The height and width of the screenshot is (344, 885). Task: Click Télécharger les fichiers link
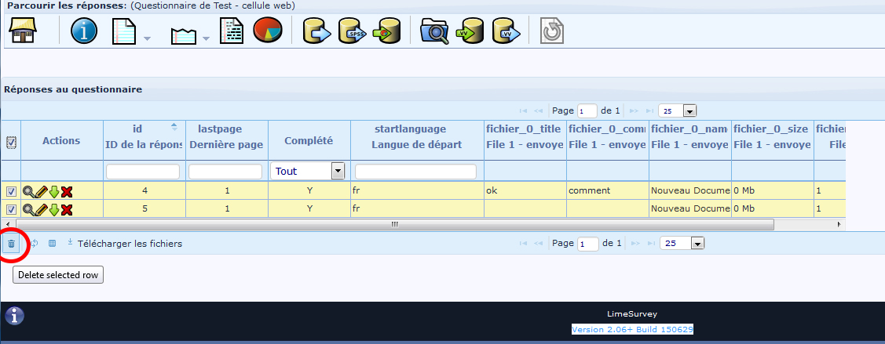tap(130, 244)
